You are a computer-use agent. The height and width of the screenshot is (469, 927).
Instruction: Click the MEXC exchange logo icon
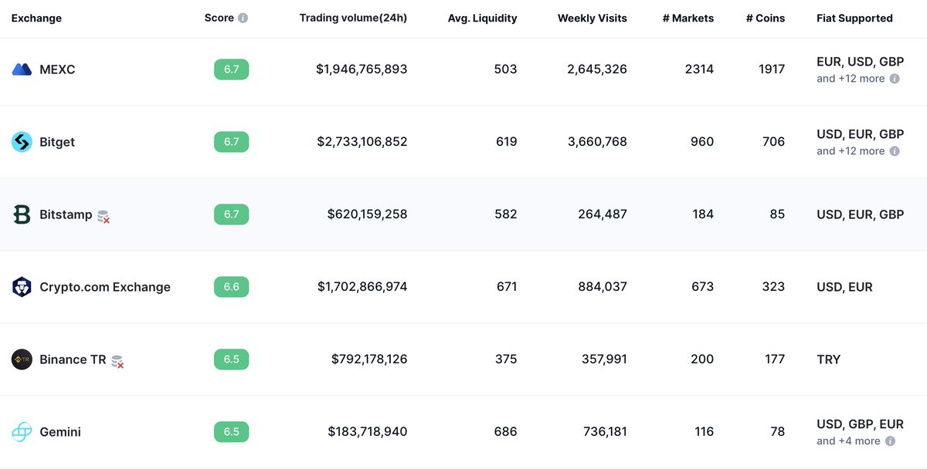click(22, 69)
